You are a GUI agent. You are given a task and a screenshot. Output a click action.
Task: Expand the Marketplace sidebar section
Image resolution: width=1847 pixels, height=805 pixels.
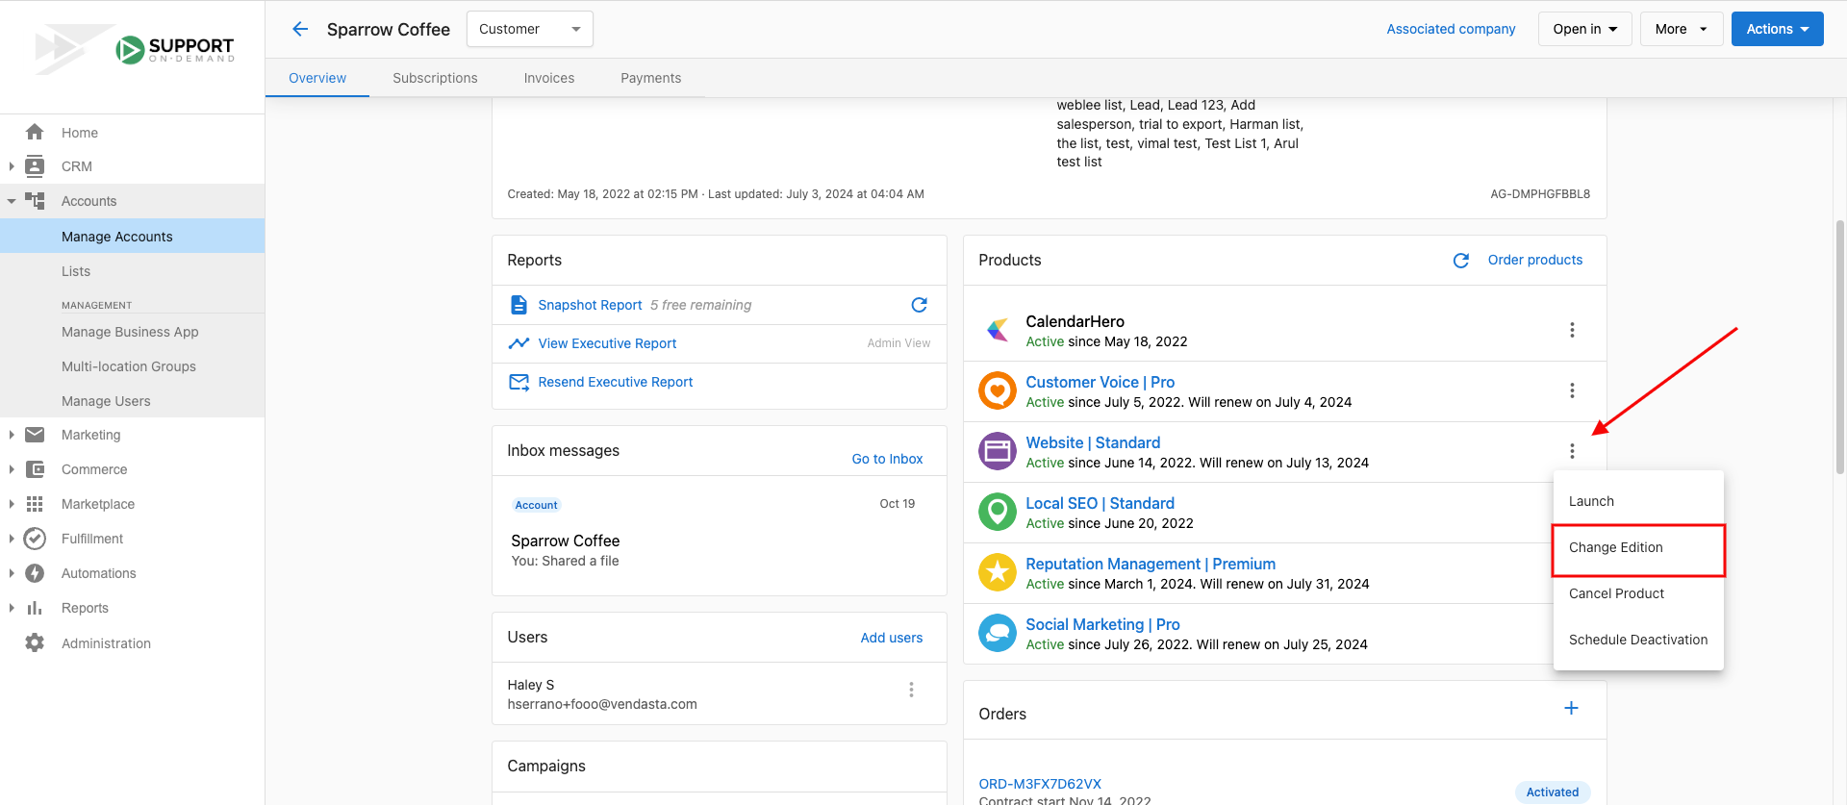(12, 504)
